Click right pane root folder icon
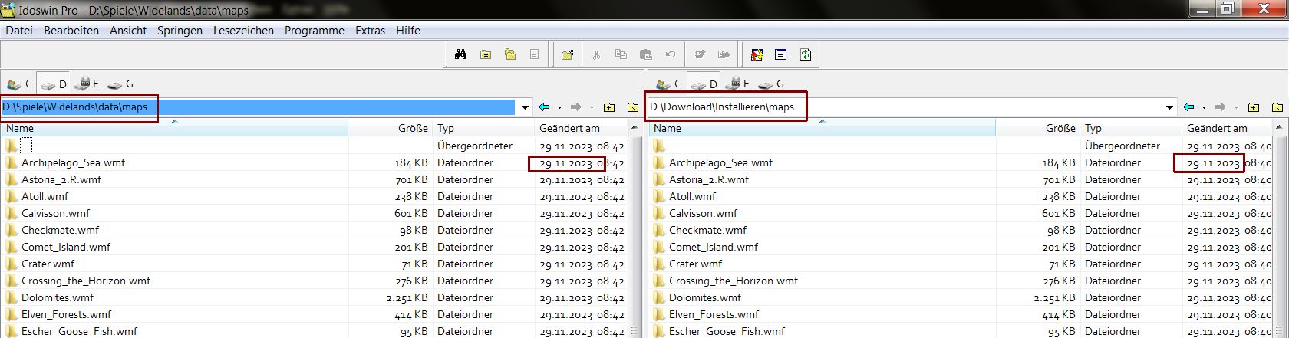This screenshot has width=1289, height=338. tap(1277, 107)
